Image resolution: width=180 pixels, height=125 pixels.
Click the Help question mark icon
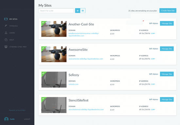tap(6, 40)
